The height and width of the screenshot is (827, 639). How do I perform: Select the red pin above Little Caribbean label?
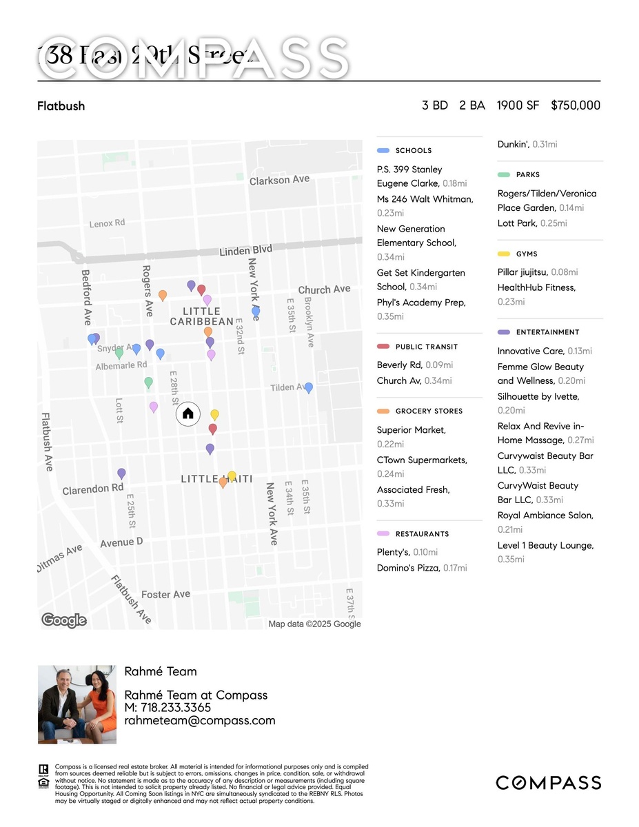(x=201, y=290)
